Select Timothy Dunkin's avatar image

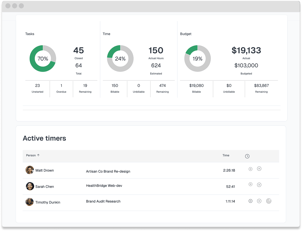[x=30, y=202]
